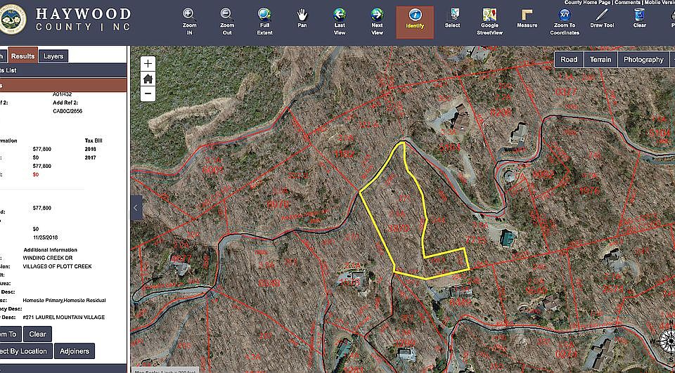The image size is (675, 373).
Task: Click the CAB0C/2656 reference value
Action: click(67, 111)
